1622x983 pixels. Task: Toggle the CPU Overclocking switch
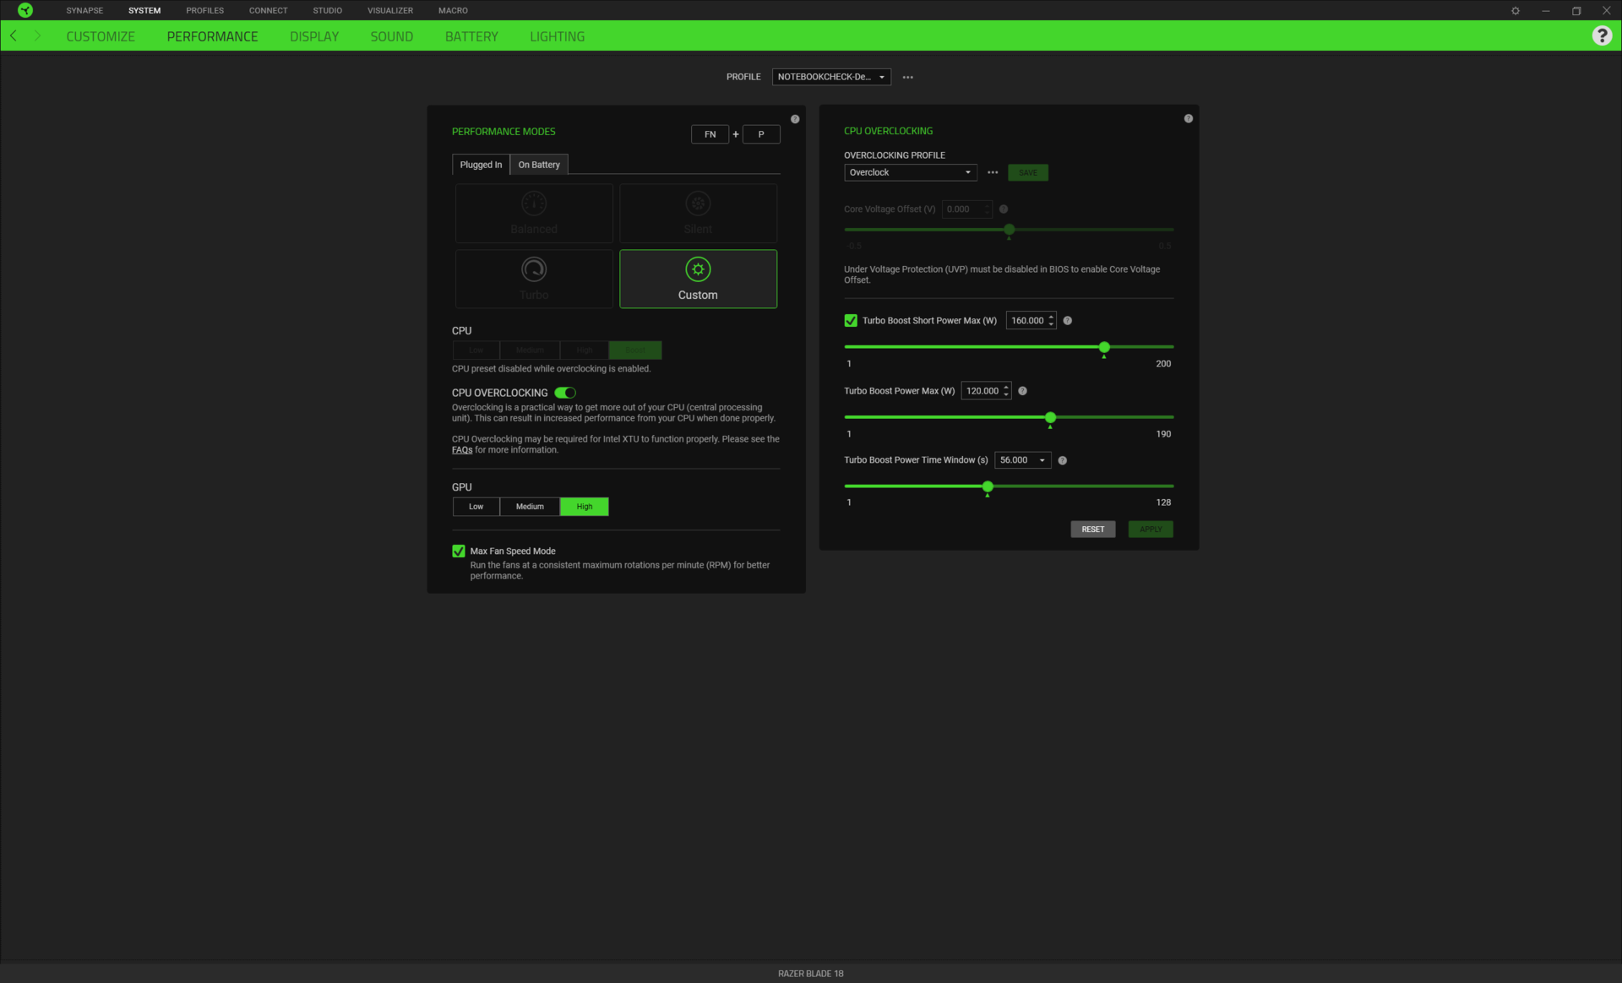(565, 393)
